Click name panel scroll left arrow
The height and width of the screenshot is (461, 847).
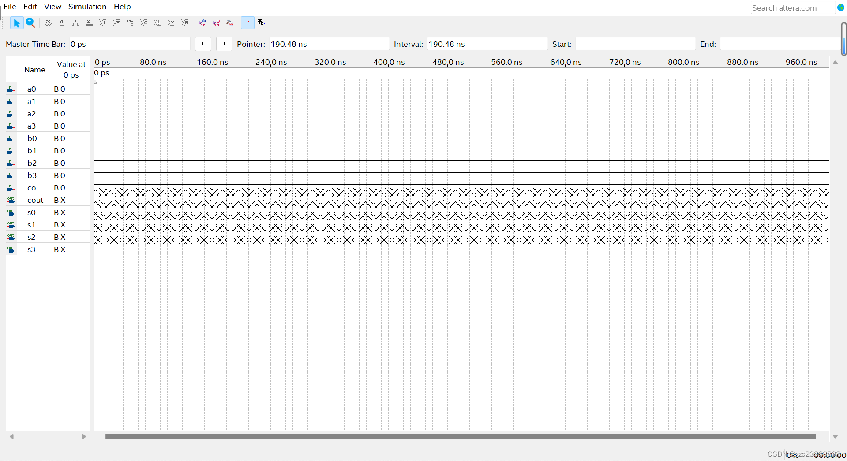[x=11, y=436]
